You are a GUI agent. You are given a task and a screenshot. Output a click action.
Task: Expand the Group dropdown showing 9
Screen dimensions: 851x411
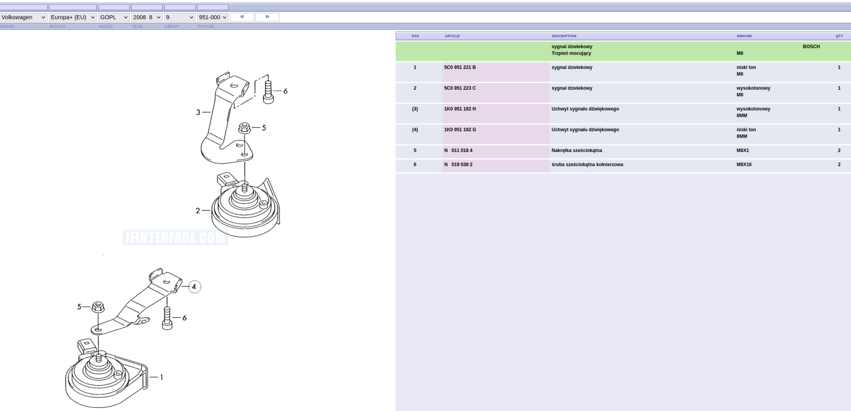[179, 17]
